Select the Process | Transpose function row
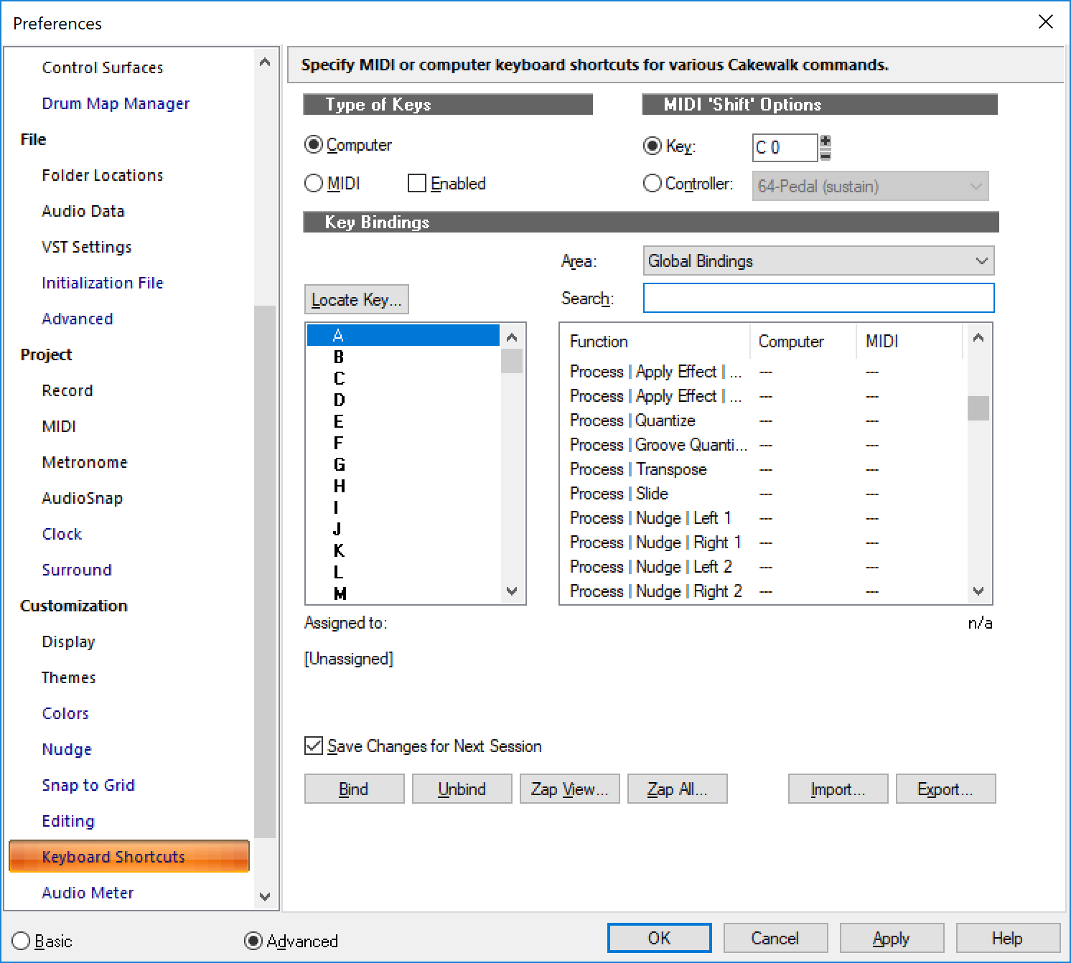1071x963 pixels. tap(638, 469)
